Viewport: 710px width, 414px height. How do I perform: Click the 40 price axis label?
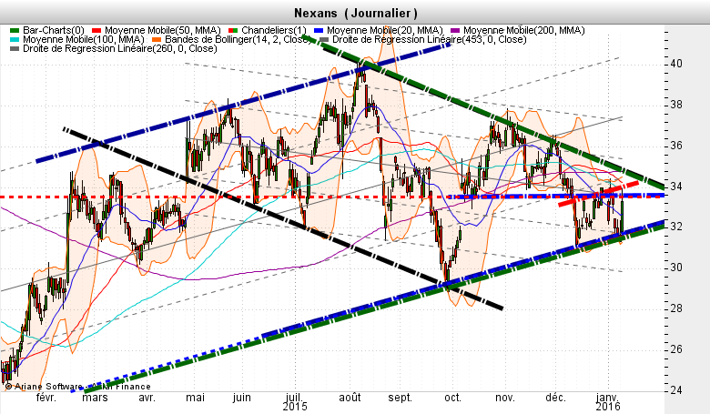click(676, 64)
